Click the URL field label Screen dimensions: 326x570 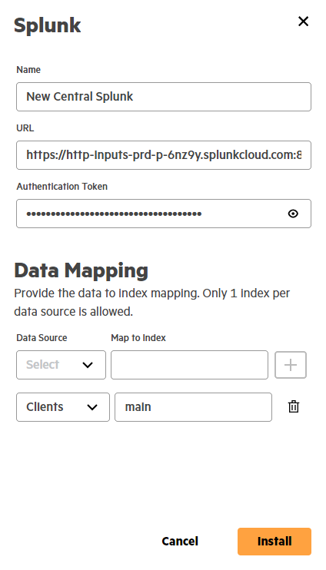click(25, 128)
